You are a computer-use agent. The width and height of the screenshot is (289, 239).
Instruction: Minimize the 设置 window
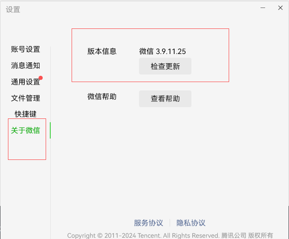pos(263,8)
